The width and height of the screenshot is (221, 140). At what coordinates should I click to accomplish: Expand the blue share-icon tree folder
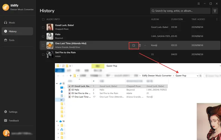click(x=58, y=129)
